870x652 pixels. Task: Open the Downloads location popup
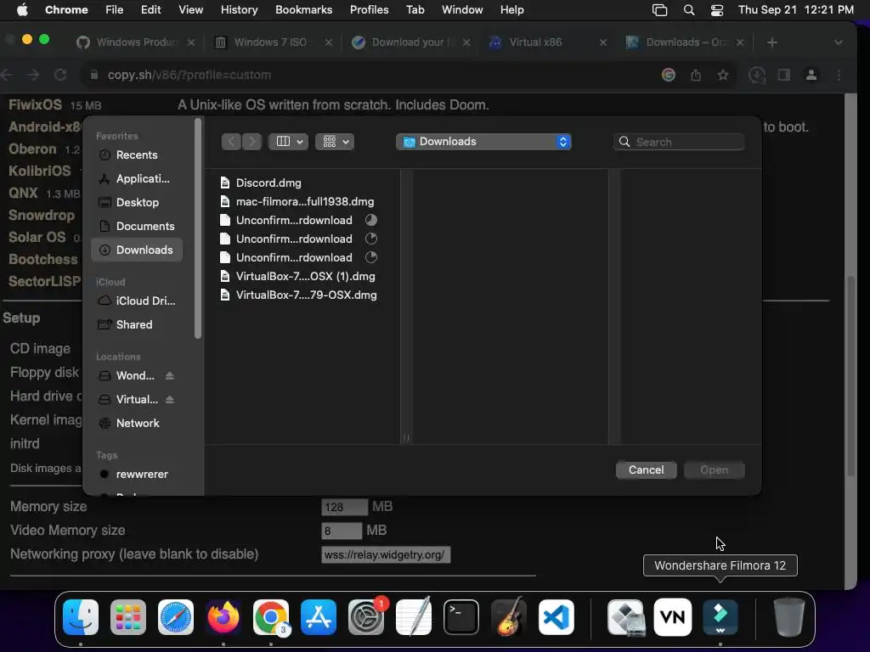[483, 142]
